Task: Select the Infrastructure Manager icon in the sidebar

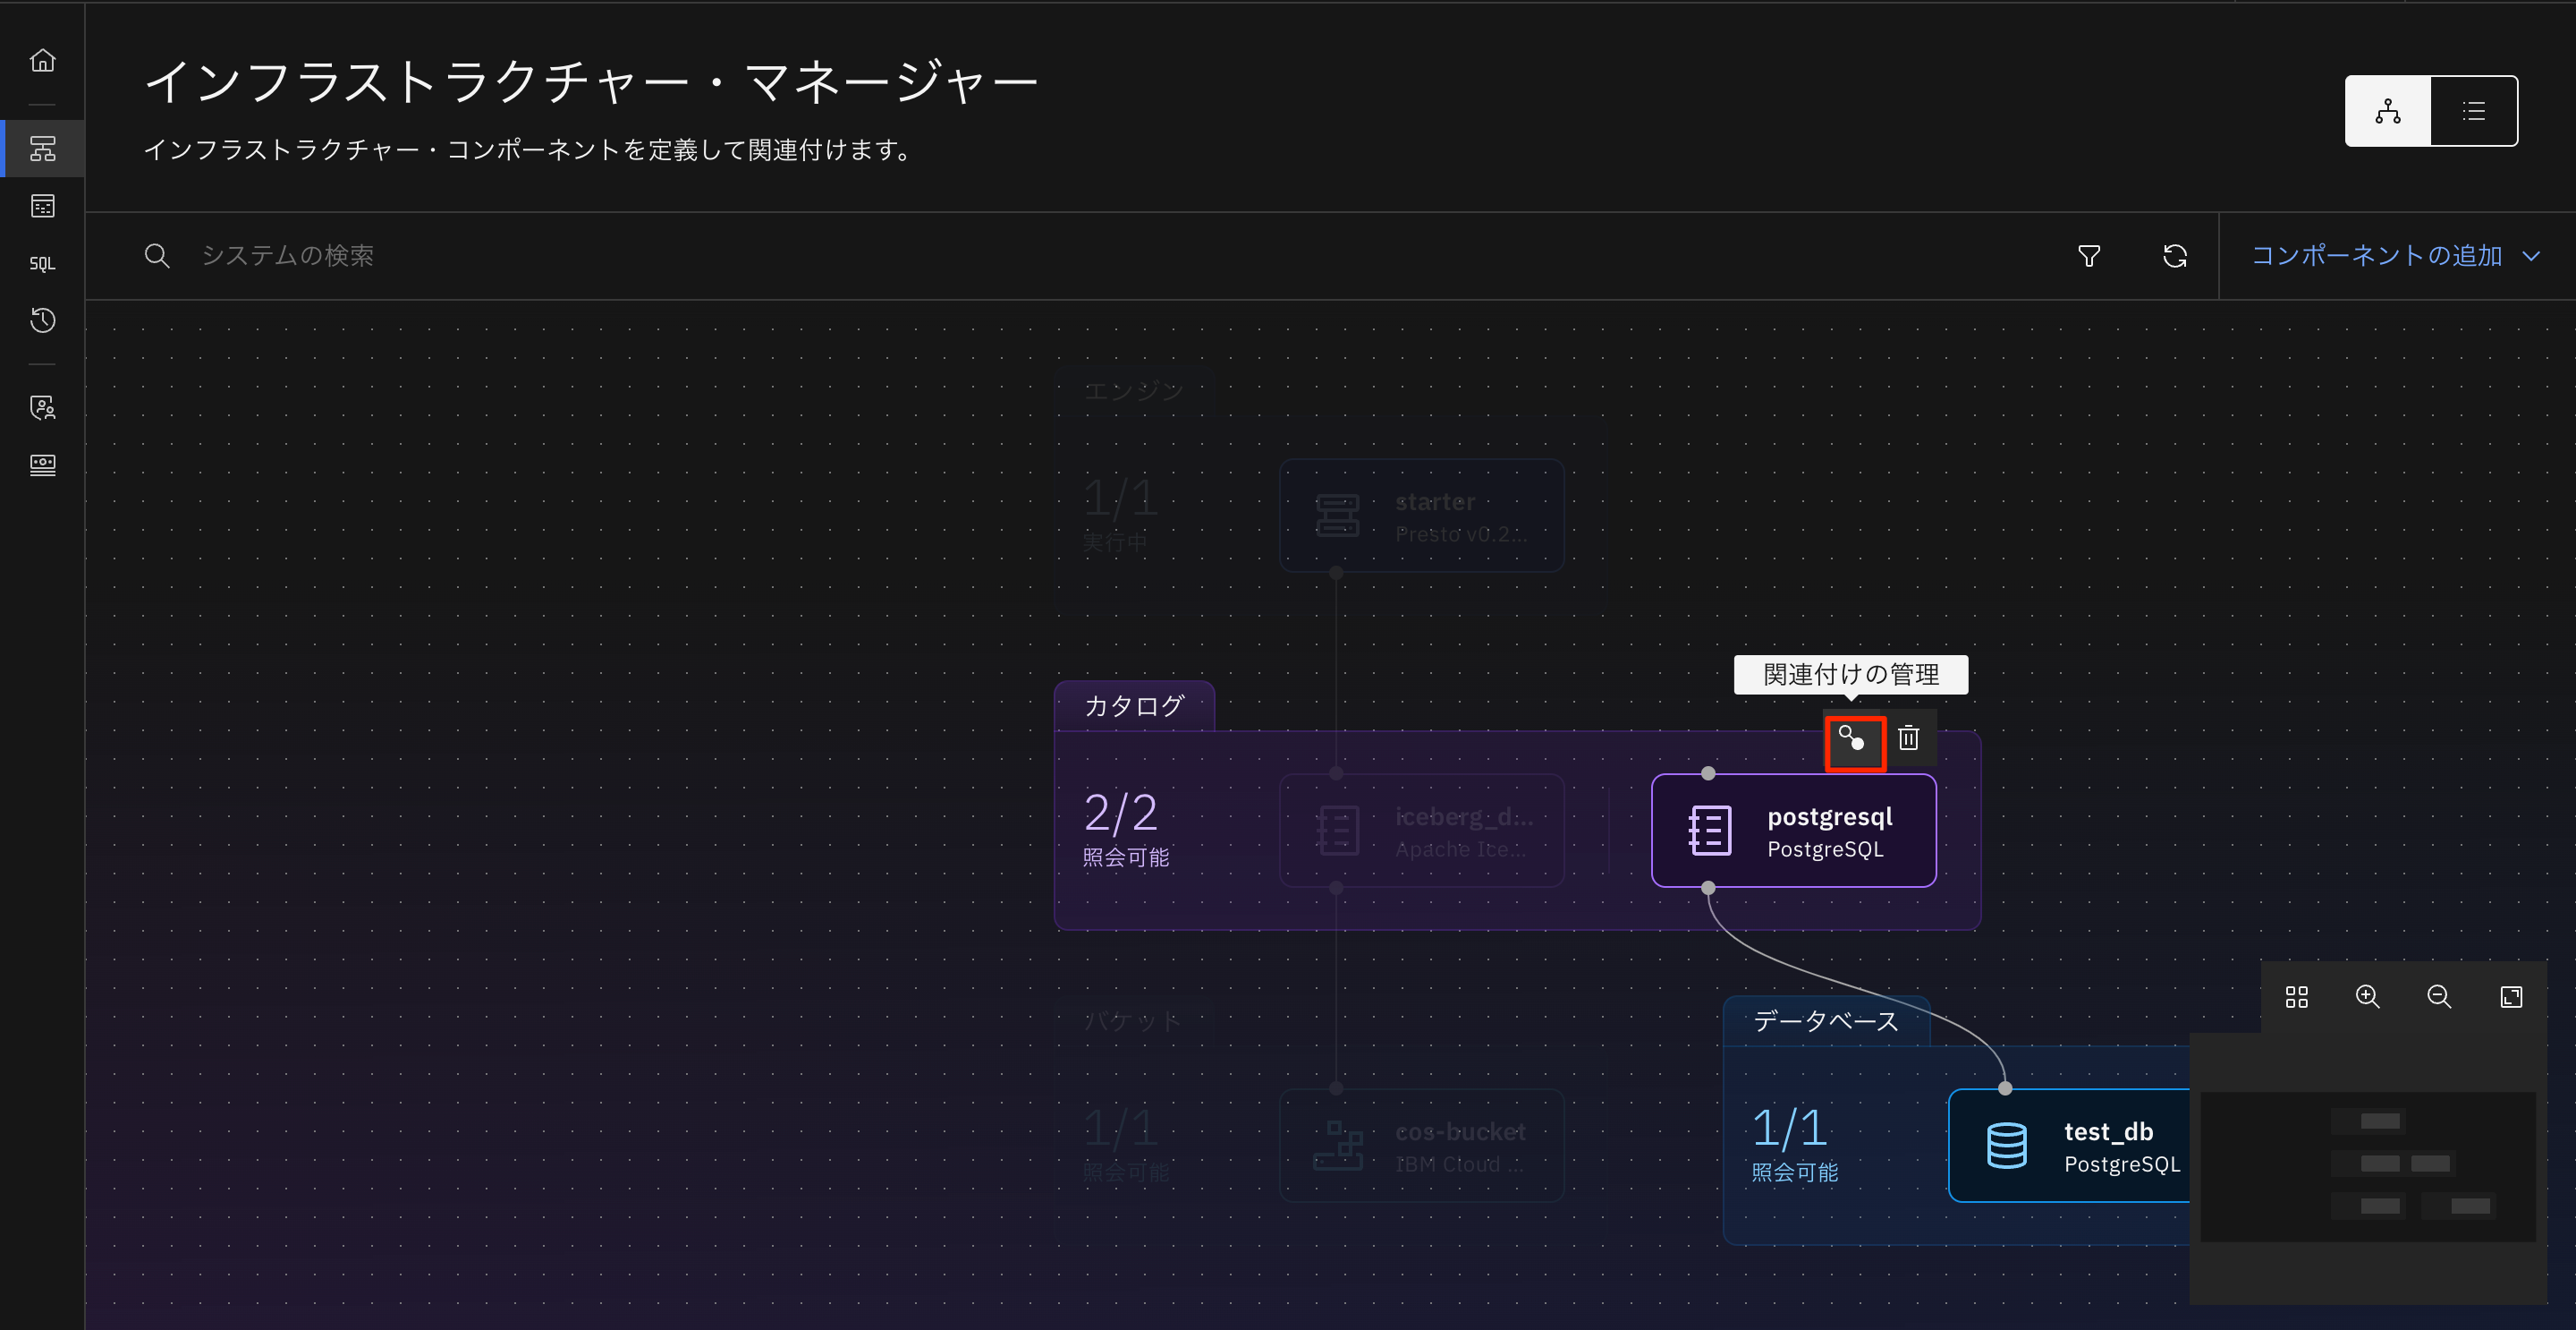Action: pos(44,148)
